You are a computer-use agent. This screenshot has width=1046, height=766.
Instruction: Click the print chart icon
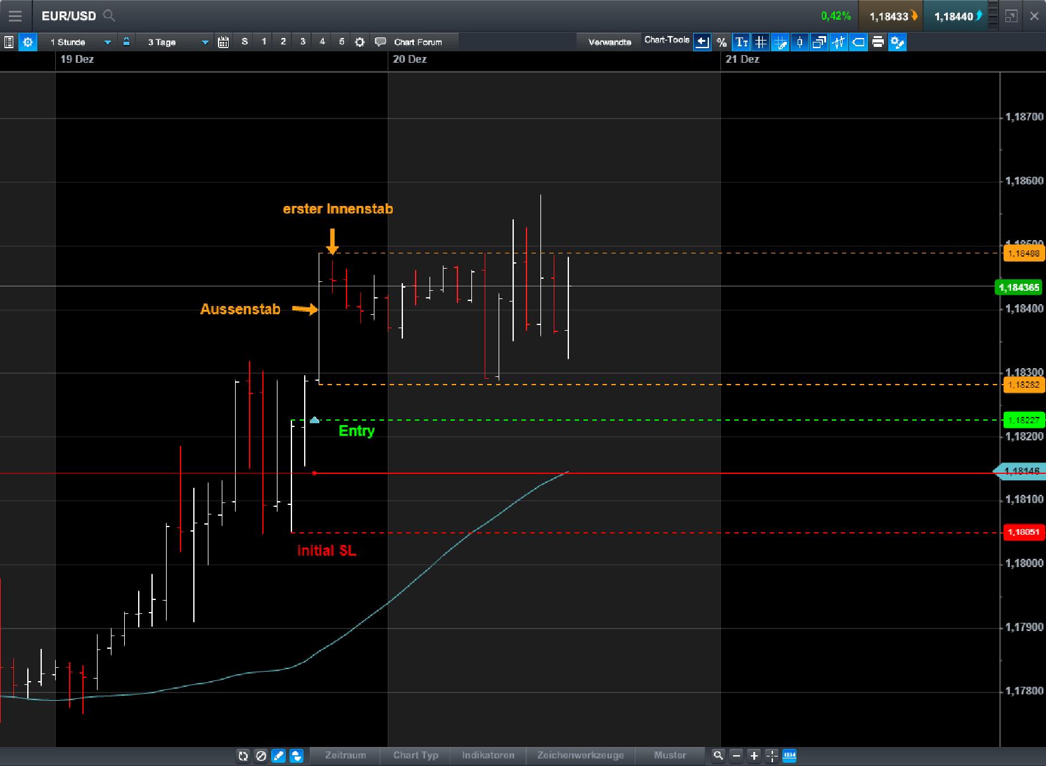click(x=877, y=42)
